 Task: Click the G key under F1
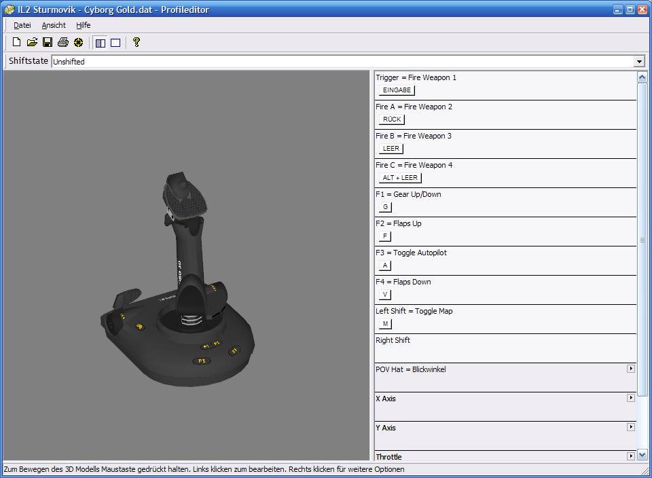click(x=385, y=206)
